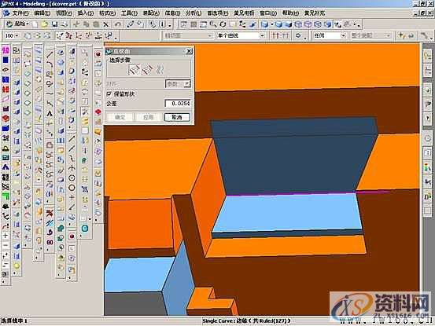The image size is (435, 326).
Task: Click the yellow sphere icon
Action: click(17, 266)
